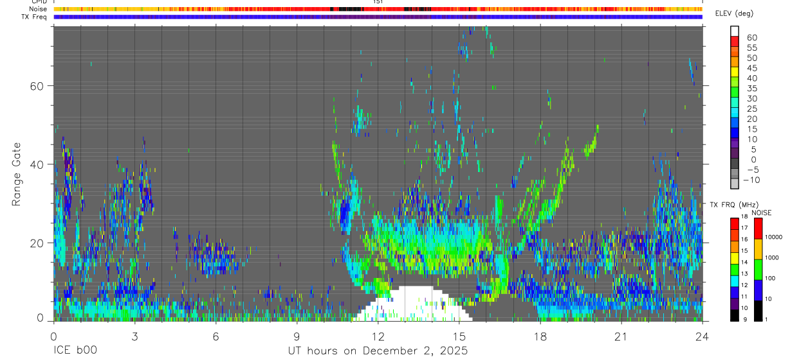Click the "UT hours on December 2, 2025" label
Image resolution: width=790 pixels, height=364 pixels.
coord(378,351)
